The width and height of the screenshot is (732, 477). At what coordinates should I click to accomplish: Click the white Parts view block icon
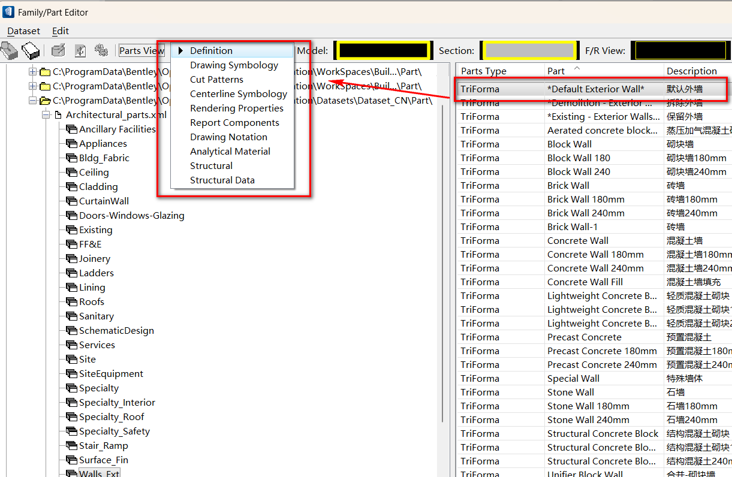point(30,50)
